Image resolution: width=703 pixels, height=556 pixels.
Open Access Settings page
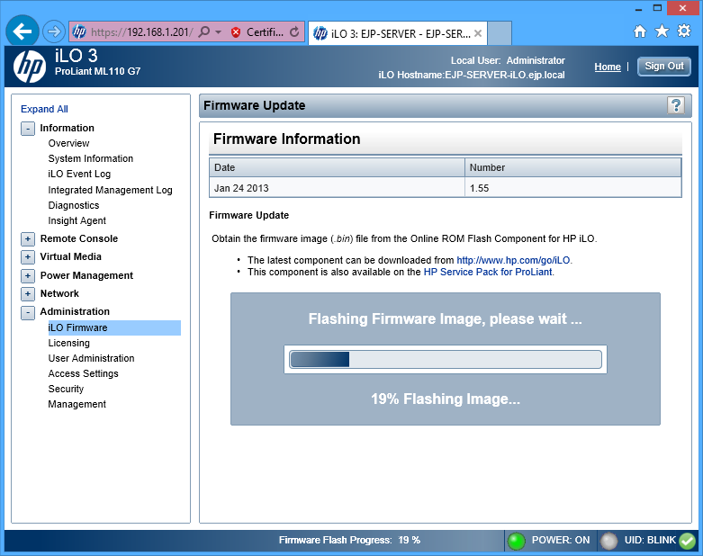(x=84, y=373)
